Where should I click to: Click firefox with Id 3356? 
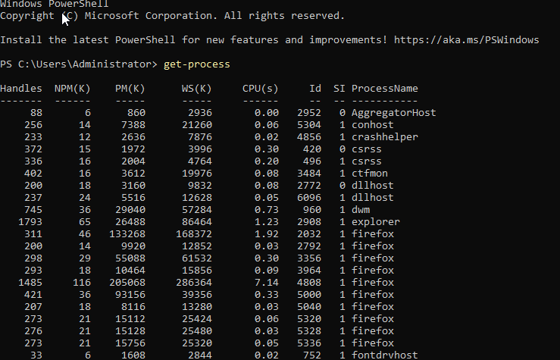point(373,258)
